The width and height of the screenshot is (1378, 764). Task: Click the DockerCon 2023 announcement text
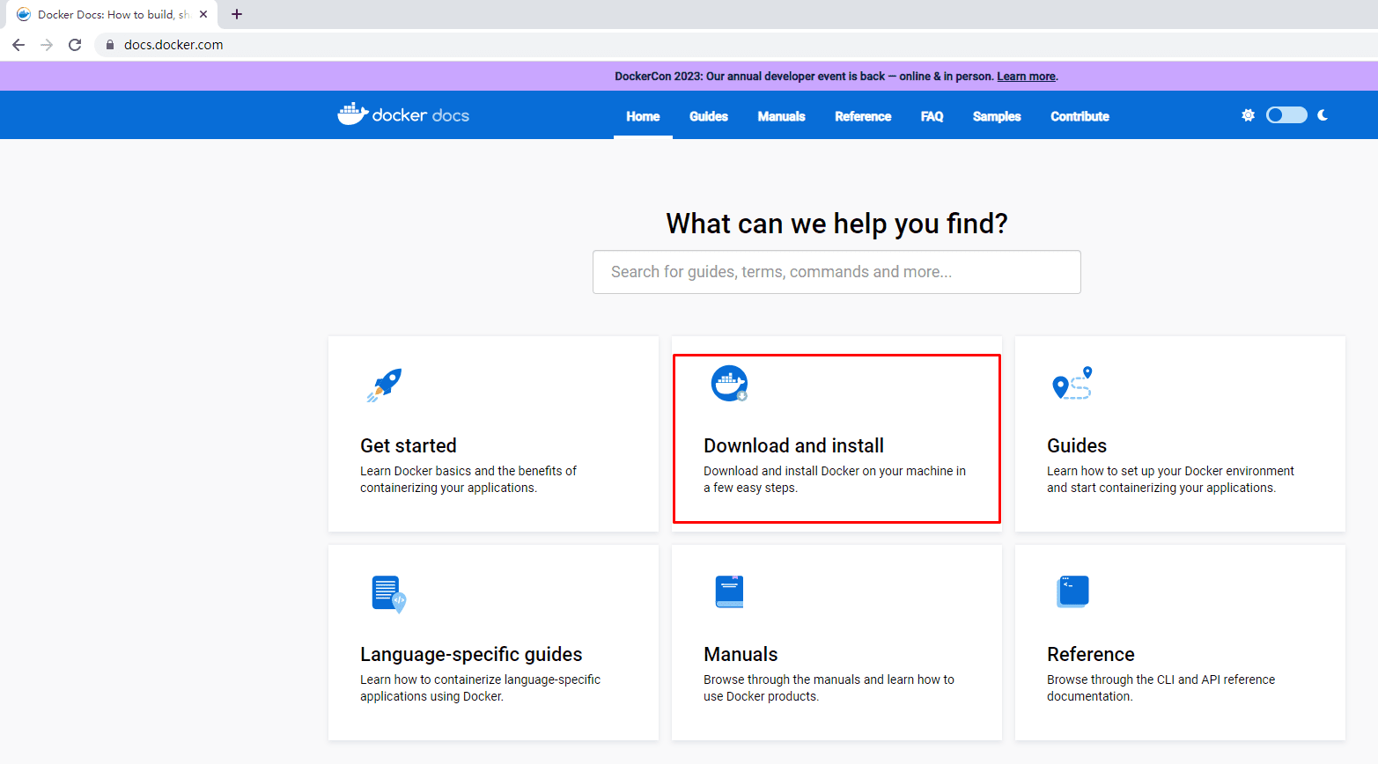click(804, 77)
